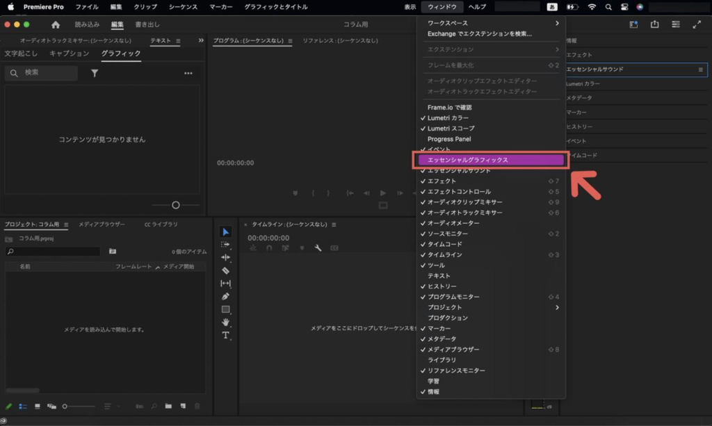Click the closed captions (CC) icon in timeline
Image resolution: width=712 pixels, height=426 pixels.
pos(334,247)
